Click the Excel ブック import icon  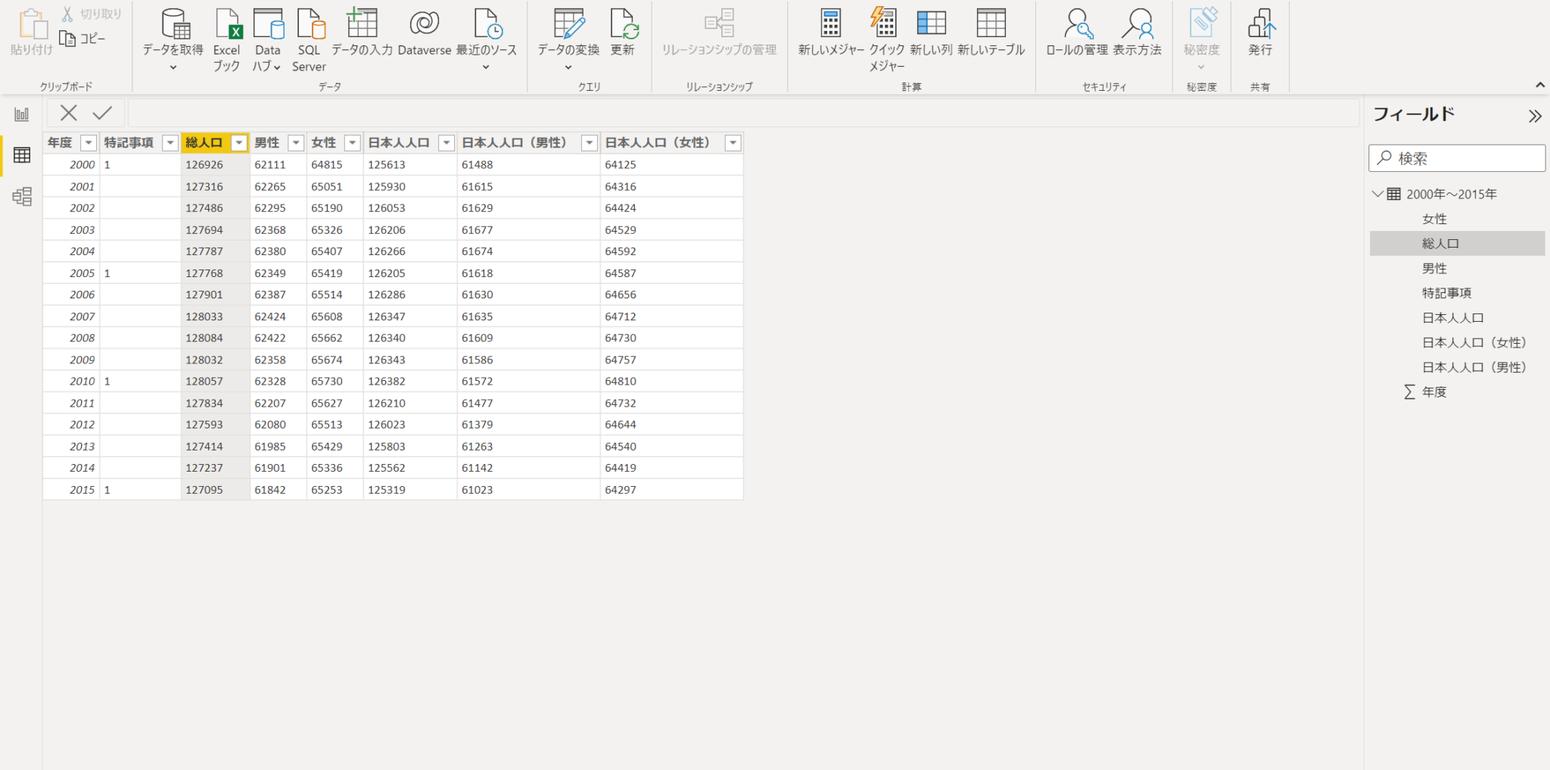coord(226,26)
